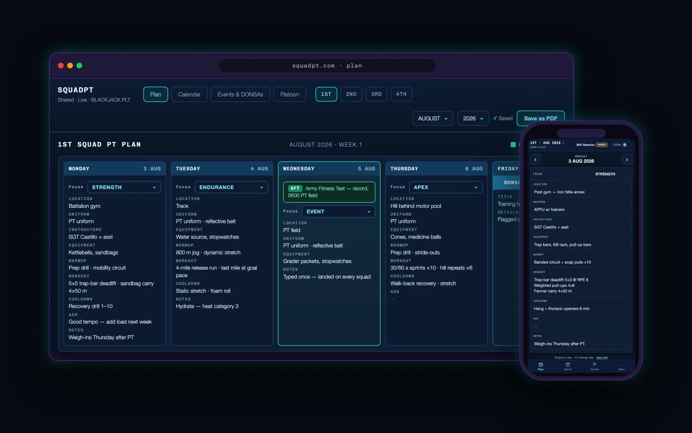692x433 pixels.
Task: Expand the 1ST · AUG 2026 selector on phone
Action: pyautogui.click(x=547, y=143)
